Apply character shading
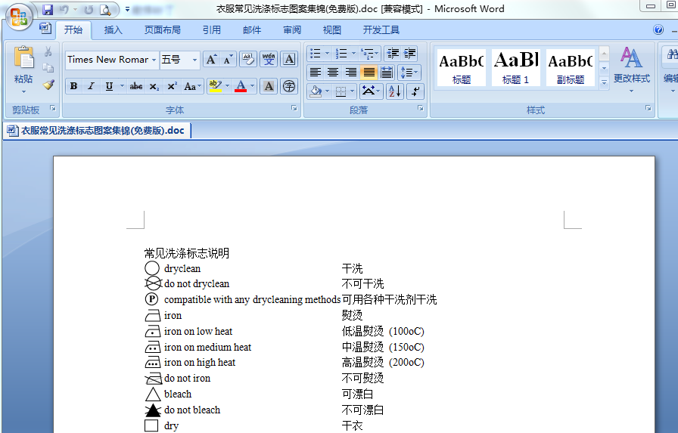This screenshot has height=433, width=678. (269, 86)
